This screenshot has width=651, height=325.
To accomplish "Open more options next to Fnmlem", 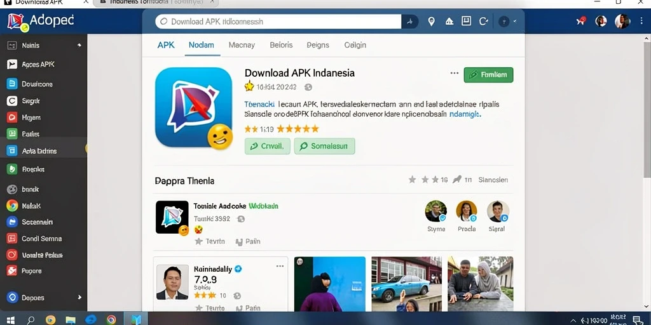I will point(454,74).
